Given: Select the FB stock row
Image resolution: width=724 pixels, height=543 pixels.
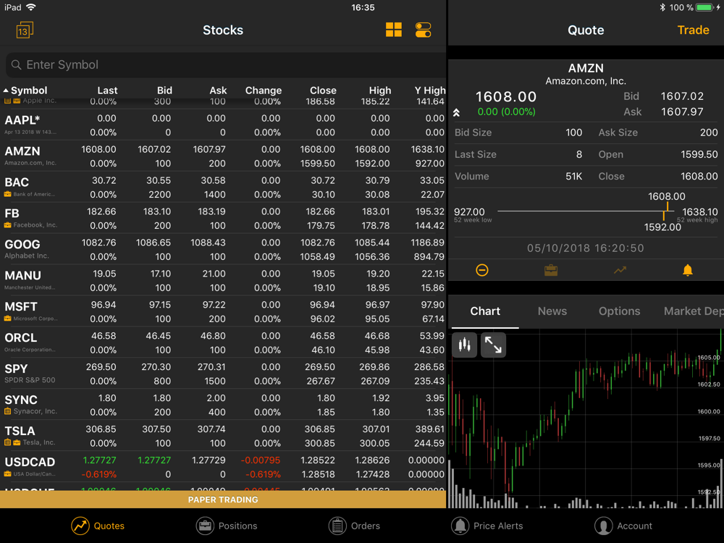Looking at the screenshot, I should (223, 218).
